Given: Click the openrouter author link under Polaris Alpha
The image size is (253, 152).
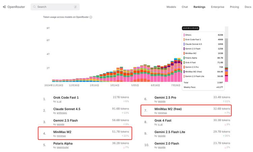Looking at the screenshot, I should tap(63, 147).
